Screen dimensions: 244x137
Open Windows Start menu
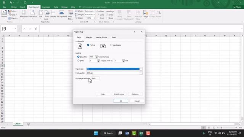pyautogui.click(x=96, y=133)
